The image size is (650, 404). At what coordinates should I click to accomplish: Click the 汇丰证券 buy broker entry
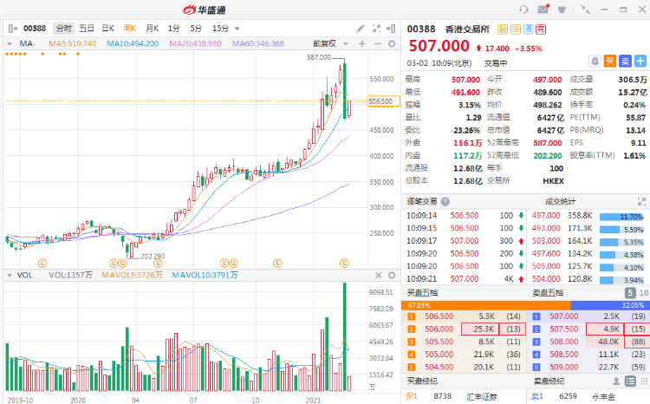482,396
